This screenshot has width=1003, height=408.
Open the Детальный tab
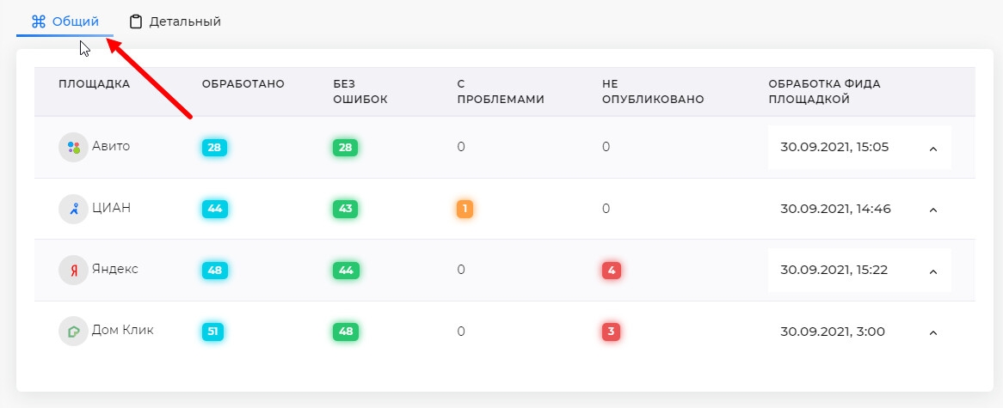pos(175,21)
